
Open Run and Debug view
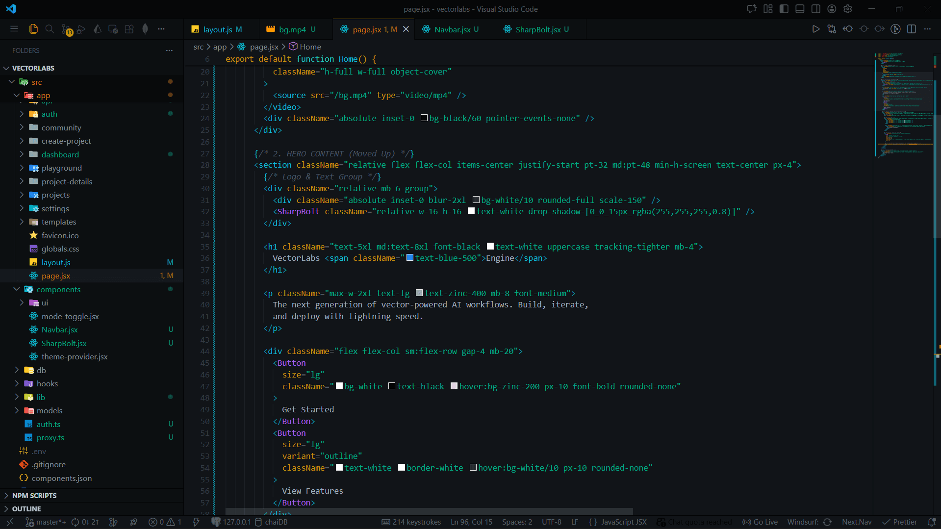click(81, 29)
